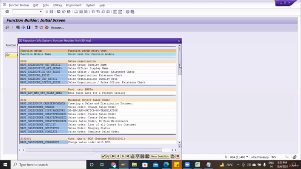Screen dimensions: 301x169
Task: Open the Environment menu
Action: pos(74,5)
